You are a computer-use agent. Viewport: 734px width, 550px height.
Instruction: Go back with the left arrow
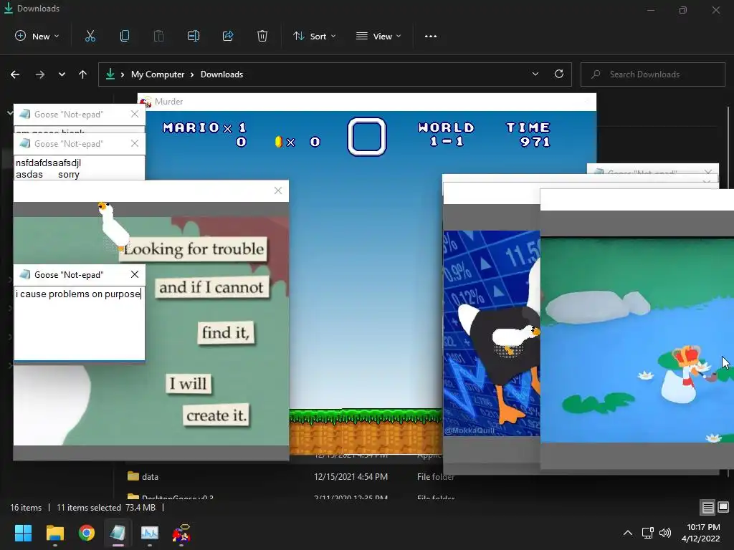click(15, 74)
